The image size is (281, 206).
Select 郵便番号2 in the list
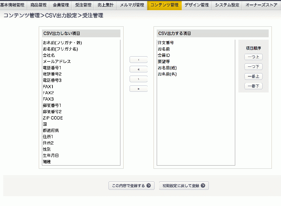tap(81, 112)
